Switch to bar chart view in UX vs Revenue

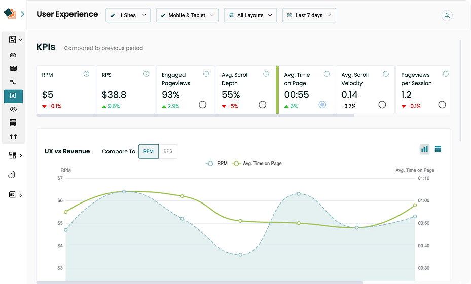424,149
